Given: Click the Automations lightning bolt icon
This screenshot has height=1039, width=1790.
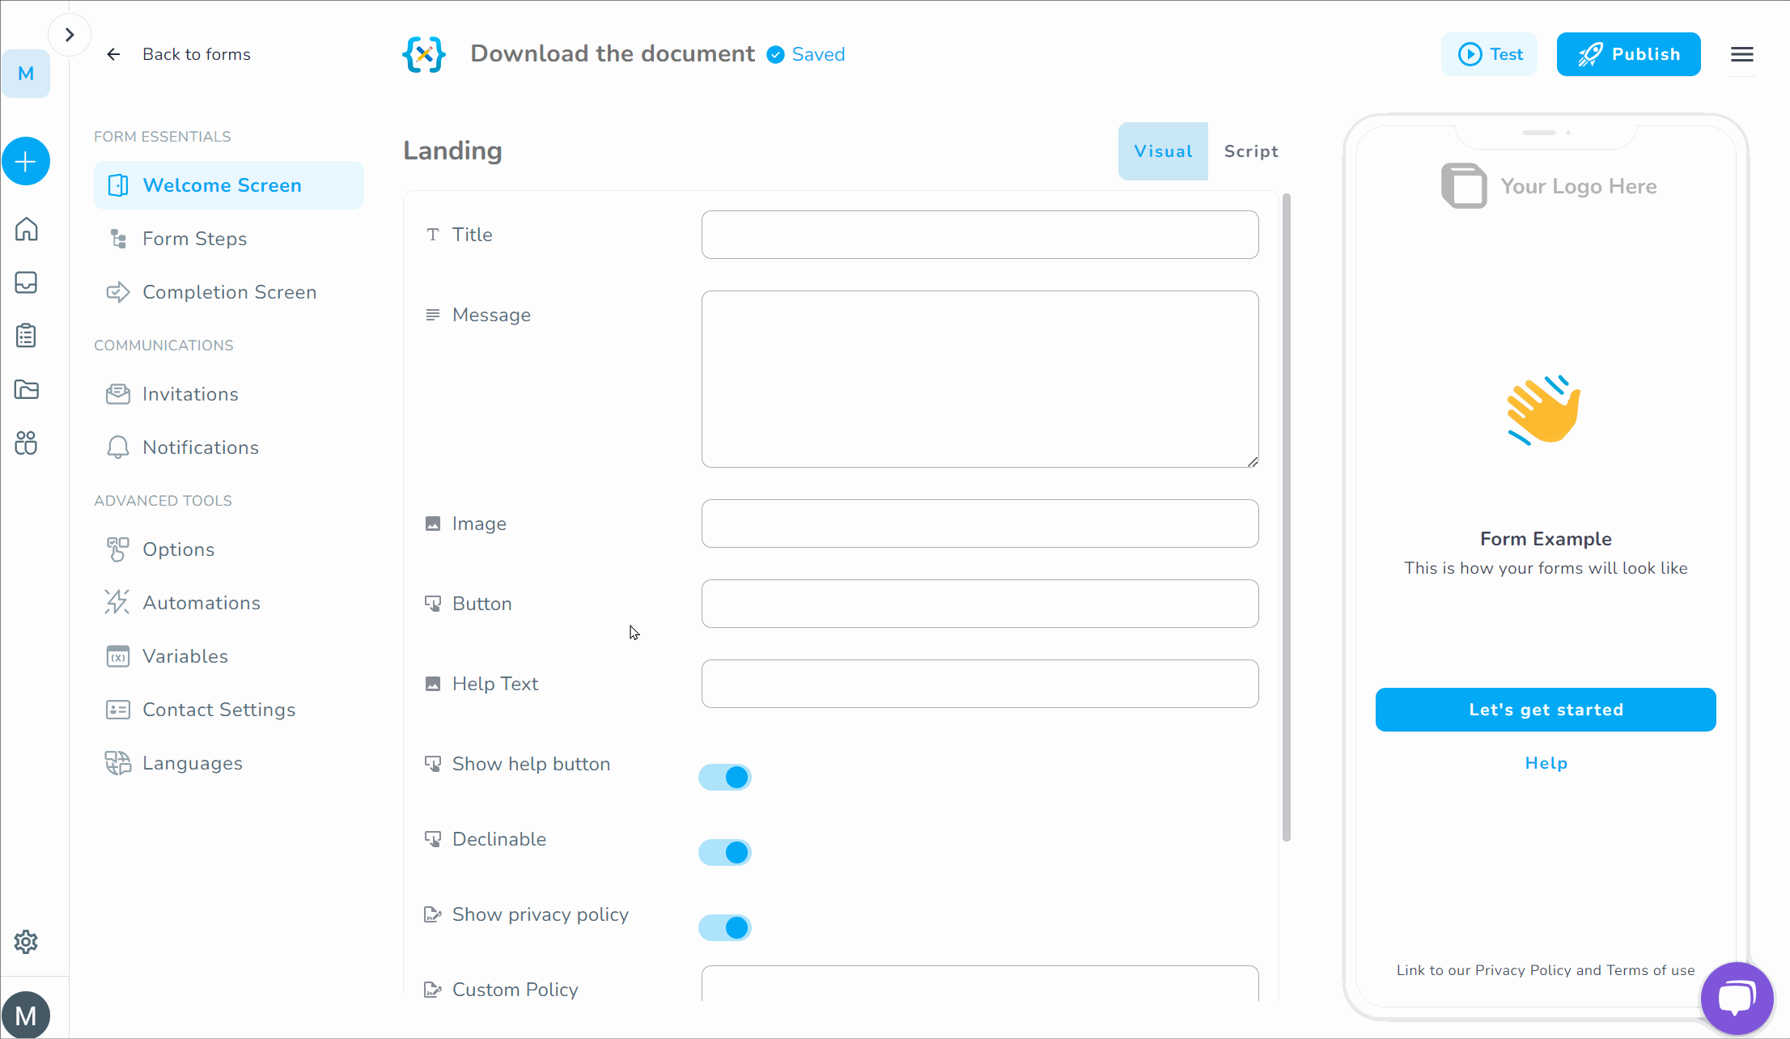Looking at the screenshot, I should (x=117, y=602).
